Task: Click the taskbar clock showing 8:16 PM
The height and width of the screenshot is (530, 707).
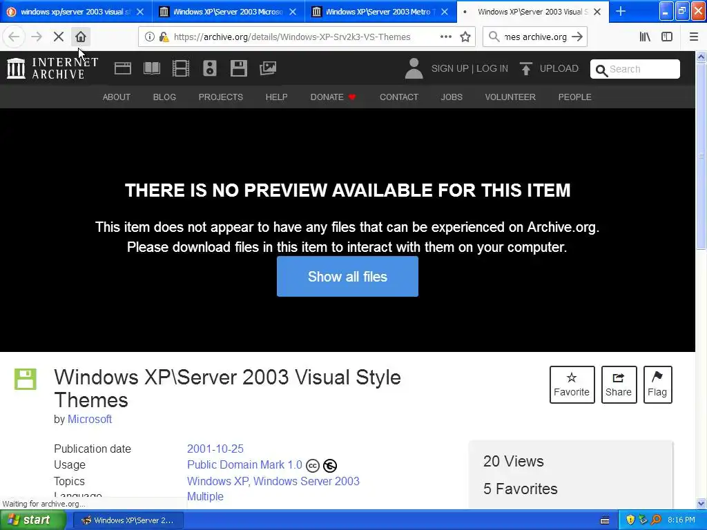Action: pos(681,520)
